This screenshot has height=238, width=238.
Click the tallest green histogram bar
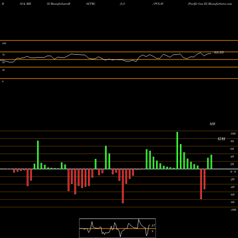point(177,150)
